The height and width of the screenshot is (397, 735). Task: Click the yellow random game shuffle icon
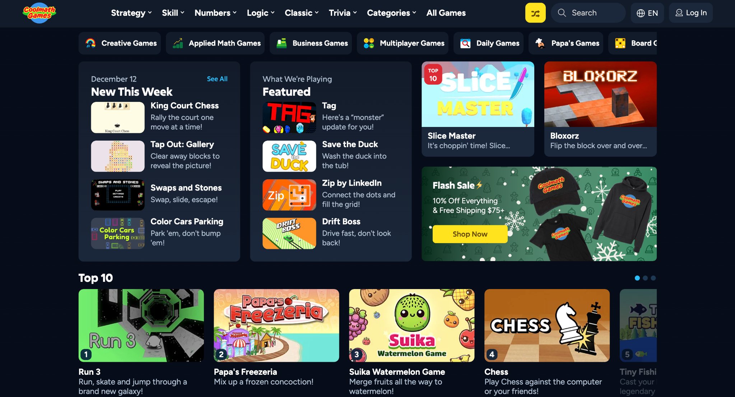click(535, 13)
